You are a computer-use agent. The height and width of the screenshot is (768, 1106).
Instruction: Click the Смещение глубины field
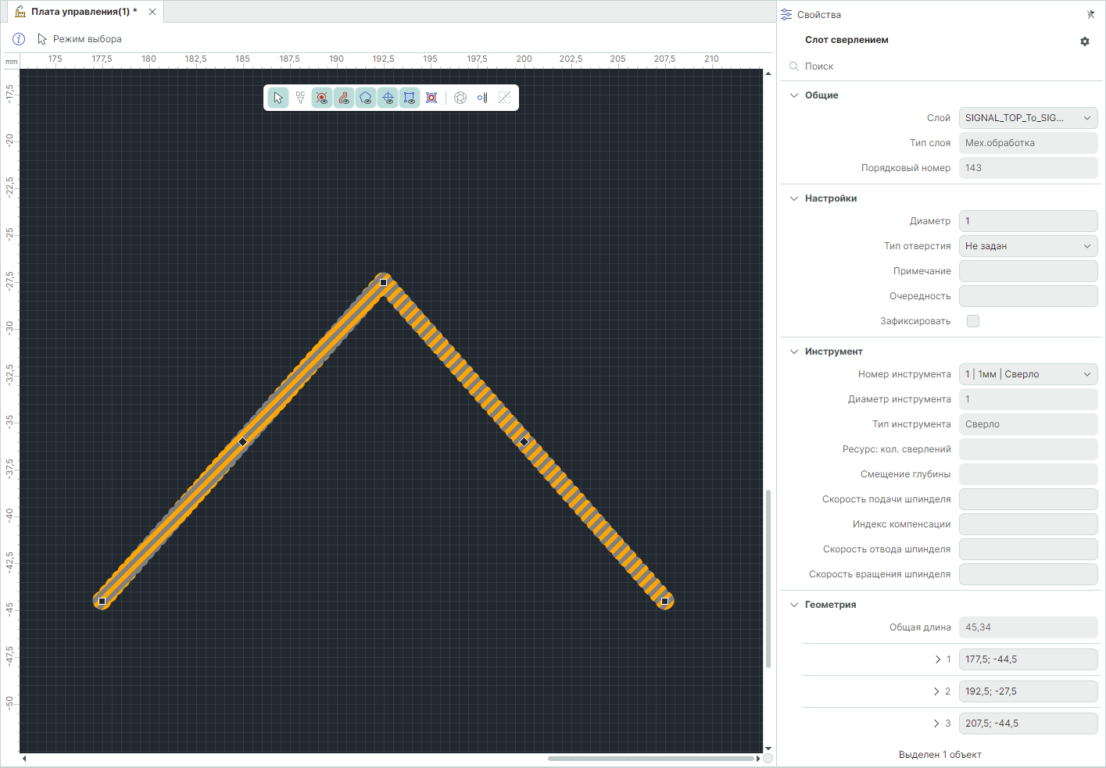tap(1029, 474)
